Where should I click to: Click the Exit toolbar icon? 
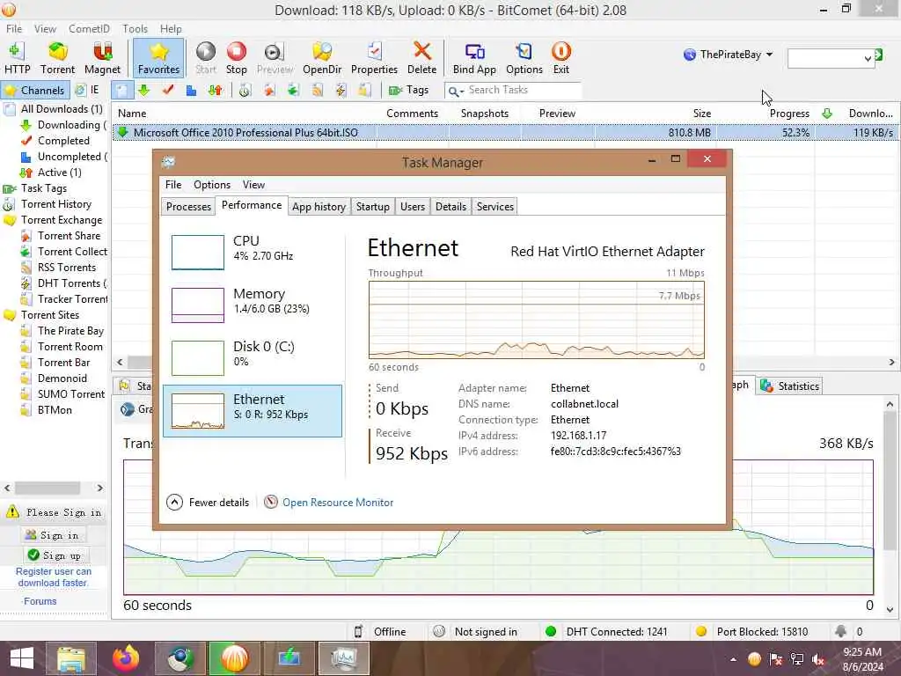(560, 58)
